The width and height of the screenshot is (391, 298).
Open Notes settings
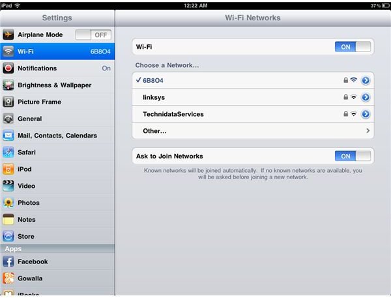click(x=57, y=220)
